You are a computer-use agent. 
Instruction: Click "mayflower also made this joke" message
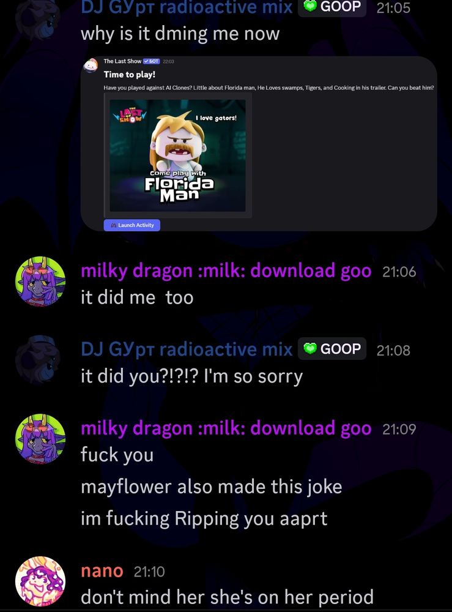(x=212, y=487)
